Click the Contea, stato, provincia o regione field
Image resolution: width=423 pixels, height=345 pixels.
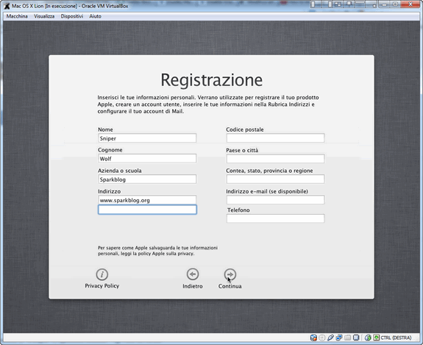[275, 179]
